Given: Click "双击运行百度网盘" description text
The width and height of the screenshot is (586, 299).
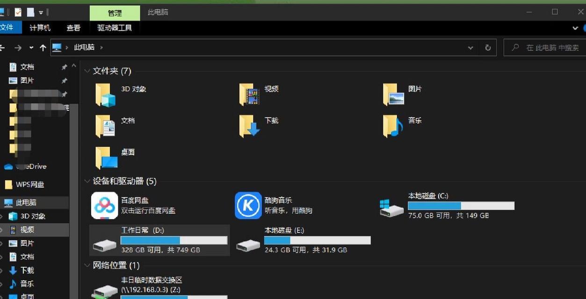Looking at the screenshot, I should [x=148, y=211].
